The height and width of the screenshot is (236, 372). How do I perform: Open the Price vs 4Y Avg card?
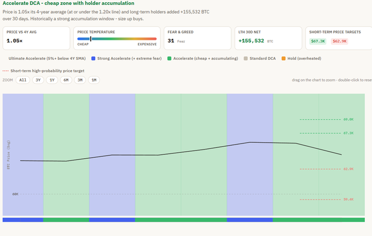[36, 38]
